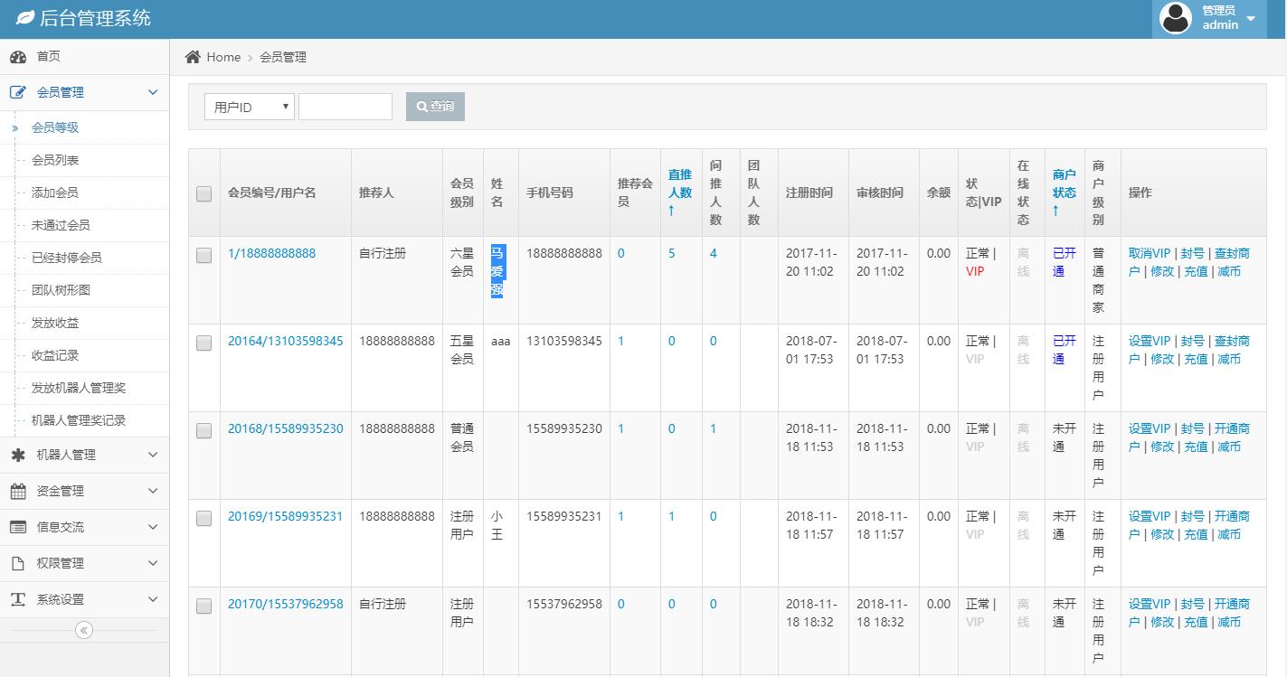Open member link 20164/13103598345
This screenshot has height=677, width=1287.
pyautogui.click(x=285, y=341)
